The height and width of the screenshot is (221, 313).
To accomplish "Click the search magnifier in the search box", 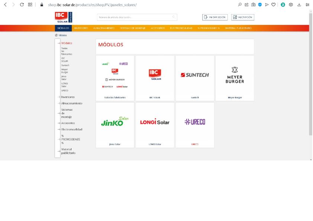I will pyautogui.click(x=174, y=17).
